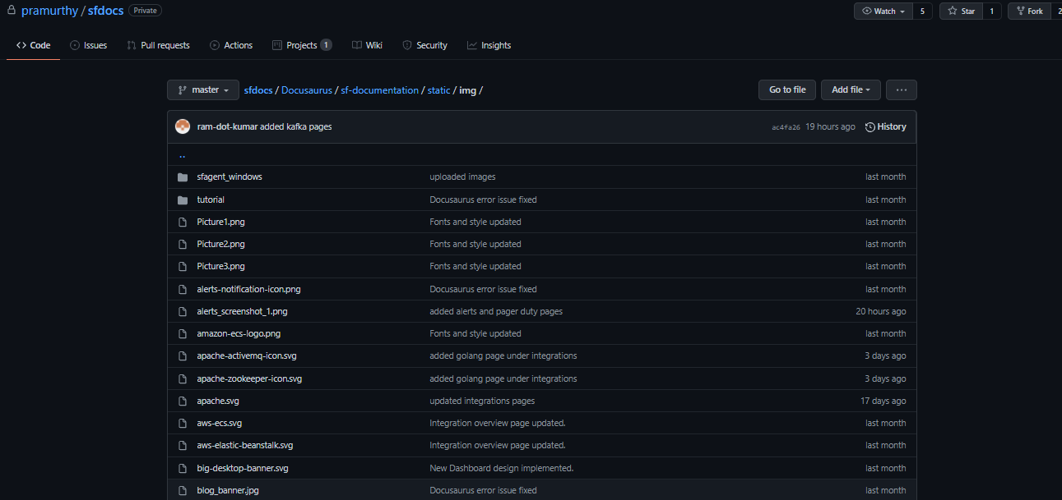This screenshot has height=500, width=1062.
Task: Open the three-dots more options button
Action: click(902, 90)
